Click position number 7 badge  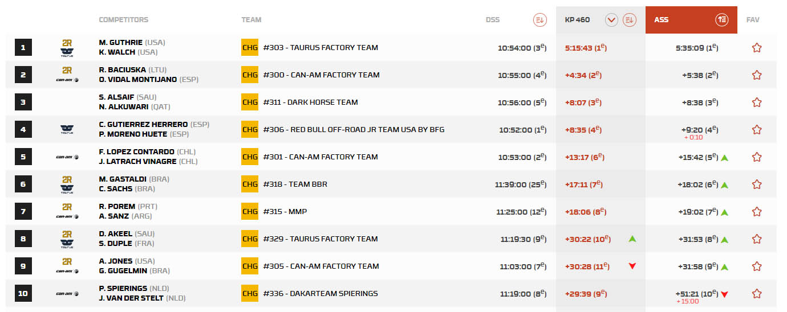point(23,212)
